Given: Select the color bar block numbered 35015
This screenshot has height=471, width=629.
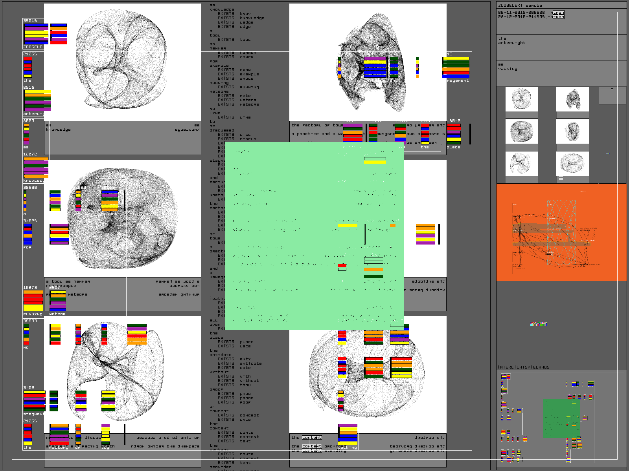Looking at the screenshot, I should click(x=36, y=34).
